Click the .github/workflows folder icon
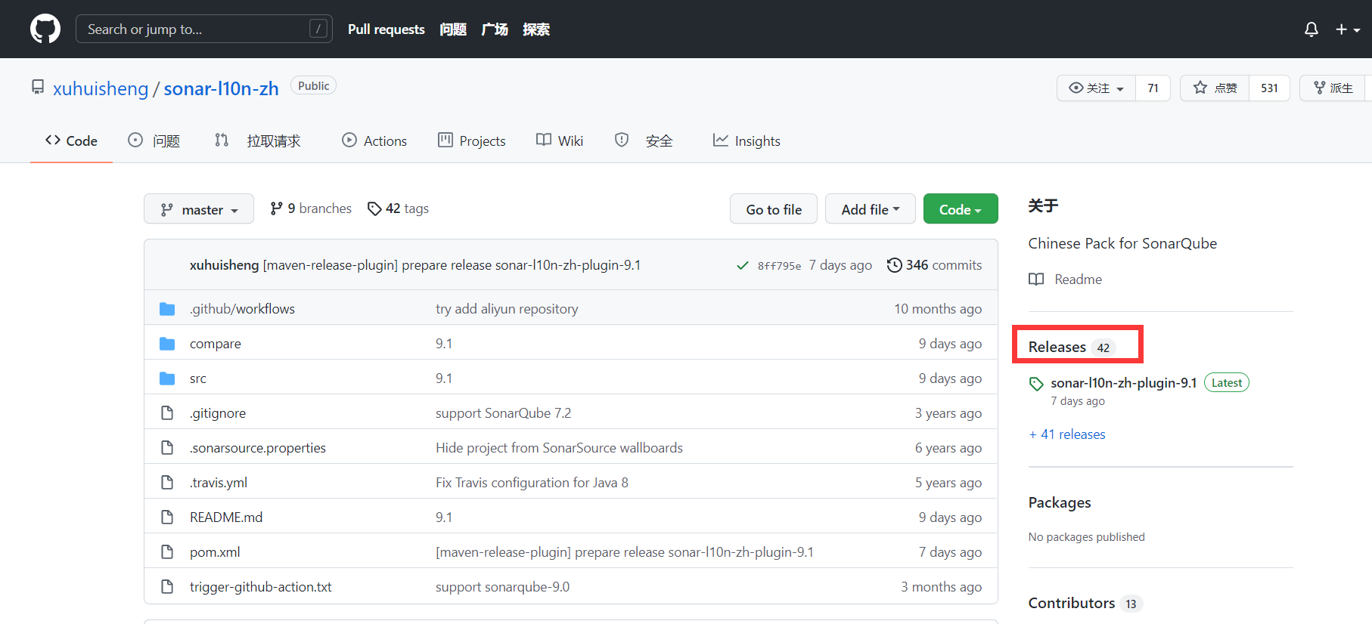Image resolution: width=1372 pixels, height=624 pixels. click(167, 309)
